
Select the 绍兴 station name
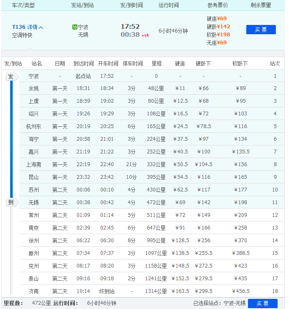coord(33,114)
